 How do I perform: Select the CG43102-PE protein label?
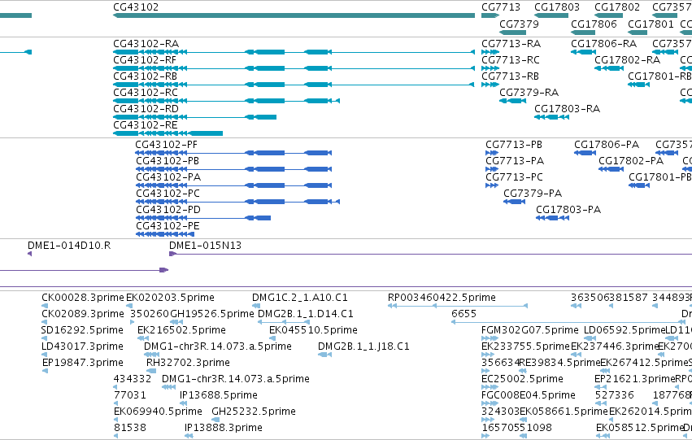tap(168, 226)
